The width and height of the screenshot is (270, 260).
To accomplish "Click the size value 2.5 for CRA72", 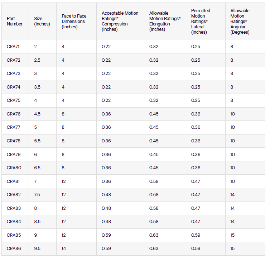I will tap(37, 60).
